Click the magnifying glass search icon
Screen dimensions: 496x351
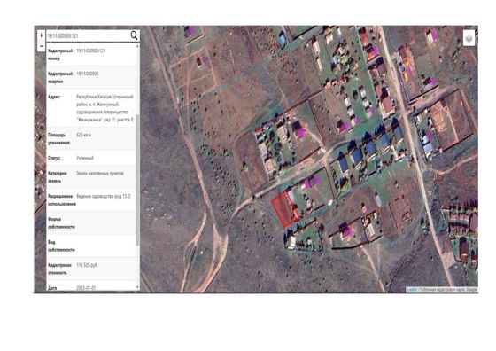click(x=134, y=35)
